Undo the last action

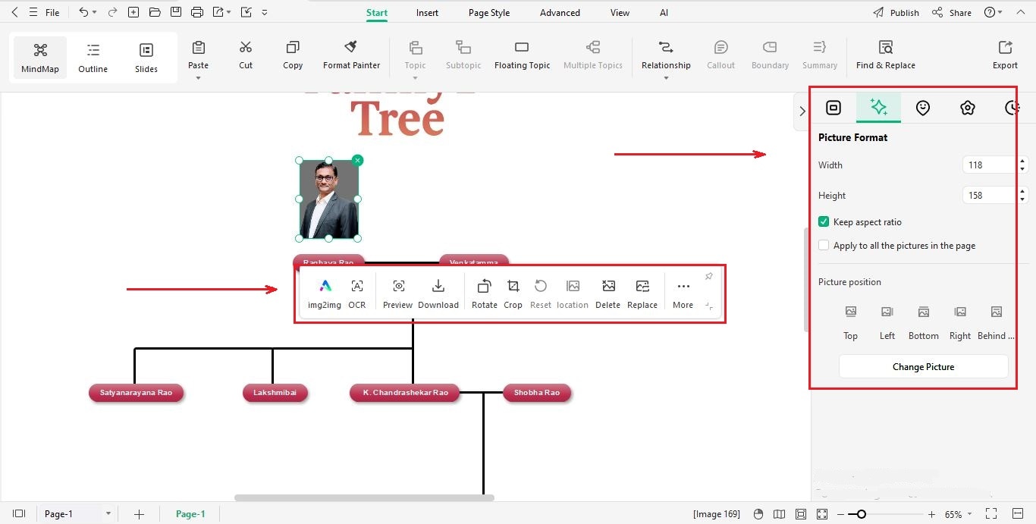(83, 12)
